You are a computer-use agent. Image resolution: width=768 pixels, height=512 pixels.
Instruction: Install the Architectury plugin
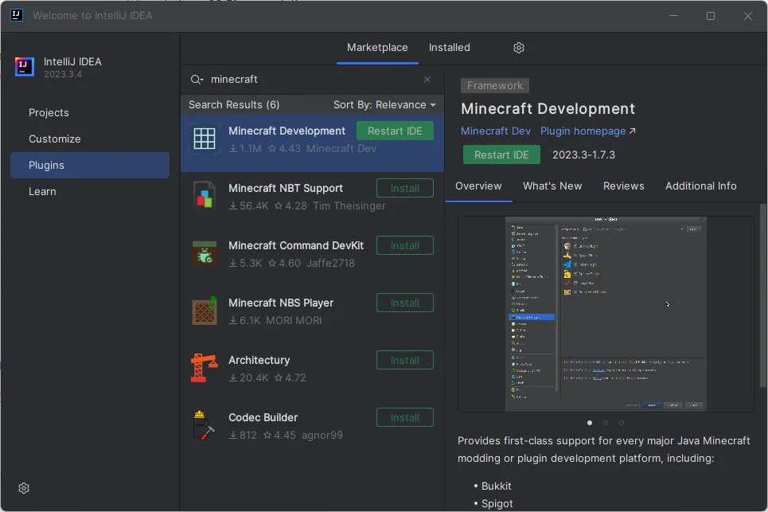(x=404, y=360)
